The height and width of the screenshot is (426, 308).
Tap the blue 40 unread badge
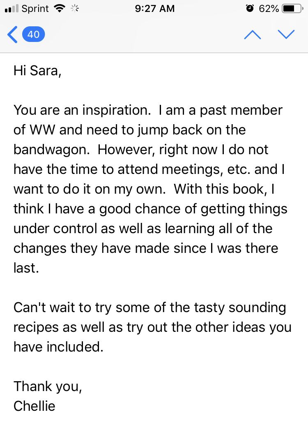click(x=33, y=34)
